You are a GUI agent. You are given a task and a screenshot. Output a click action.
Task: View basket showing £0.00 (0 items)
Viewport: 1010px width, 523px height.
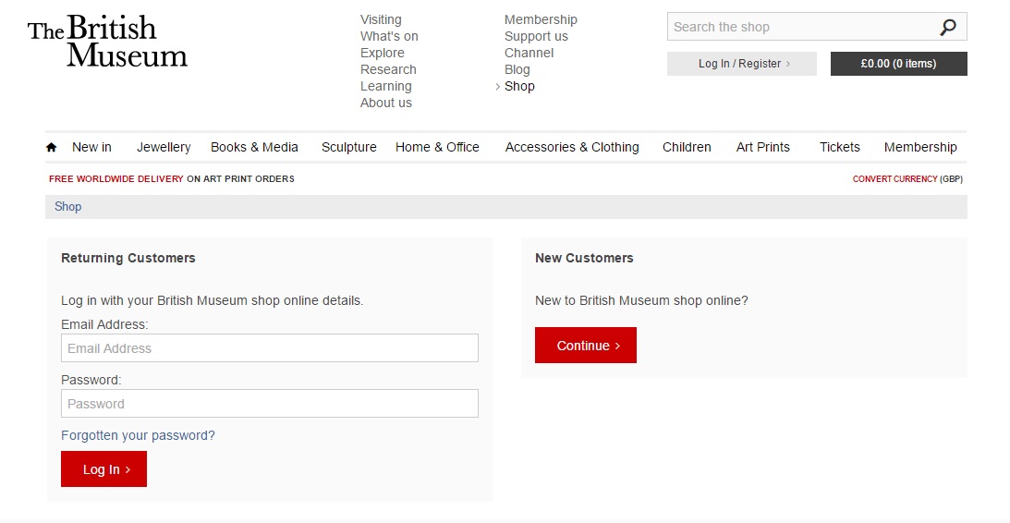pyautogui.click(x=898, y=64)
